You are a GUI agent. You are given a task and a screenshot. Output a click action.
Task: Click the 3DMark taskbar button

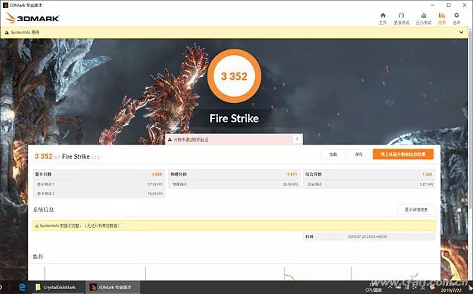pyautogui.click(x=112, y=288)
